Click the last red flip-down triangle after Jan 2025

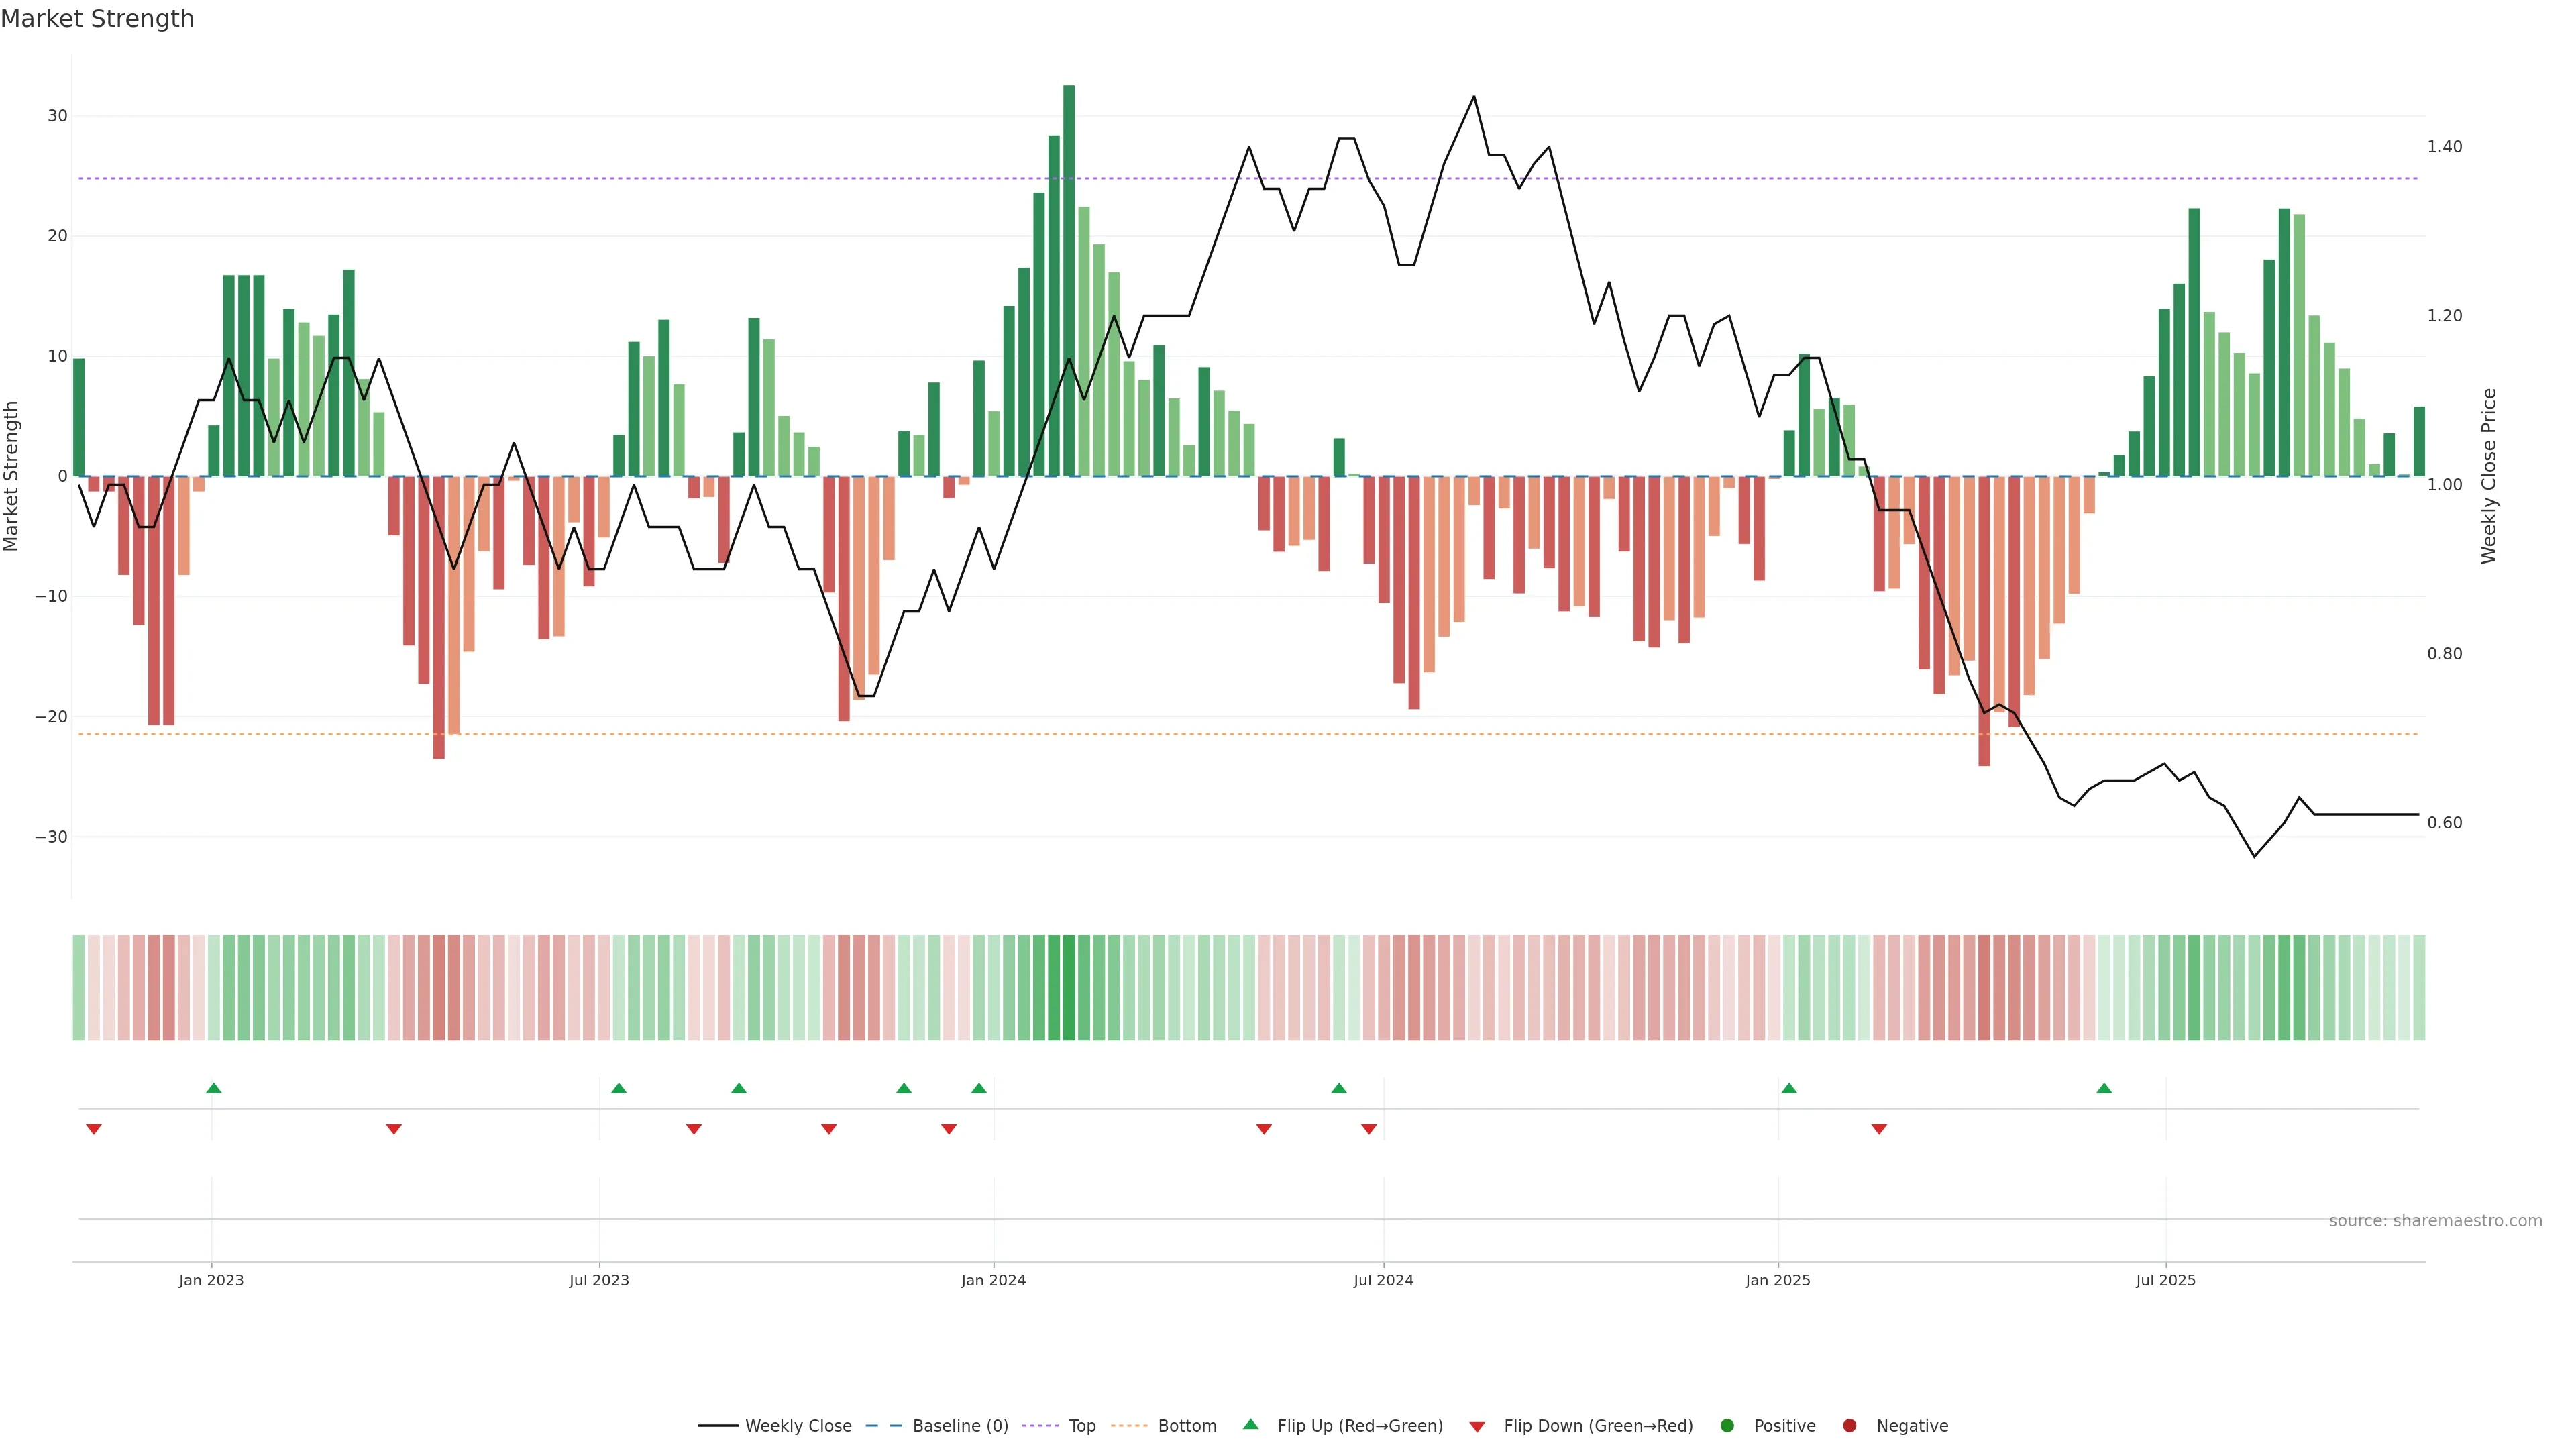coord(1879,1129)
